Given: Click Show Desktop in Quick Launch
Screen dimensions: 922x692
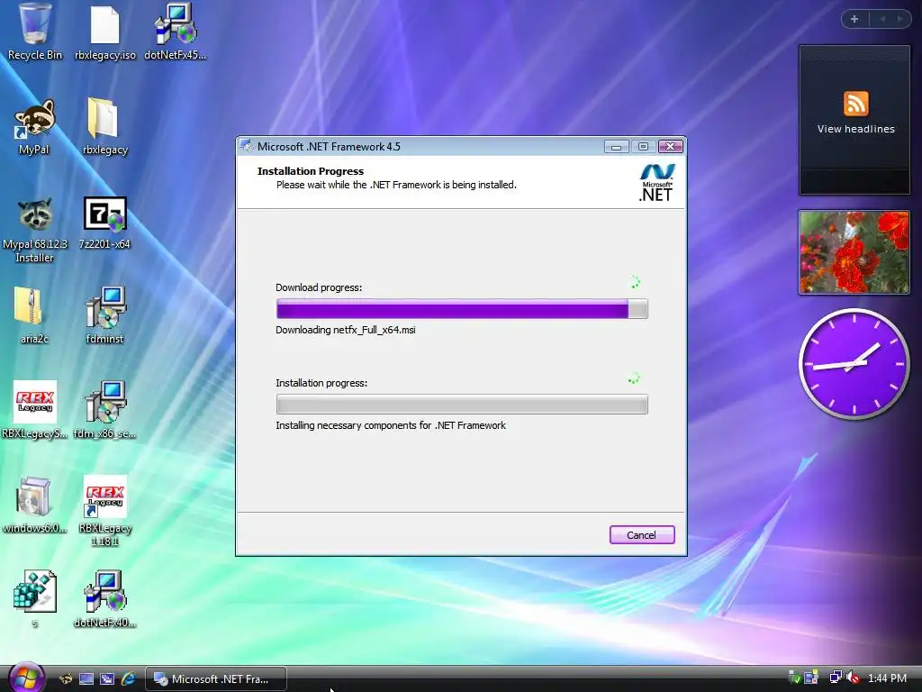Looking at the screenshot, I should coord(86,679).
